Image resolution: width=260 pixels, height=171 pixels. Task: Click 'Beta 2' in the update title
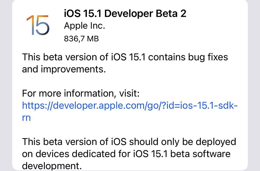click(171, 13)
